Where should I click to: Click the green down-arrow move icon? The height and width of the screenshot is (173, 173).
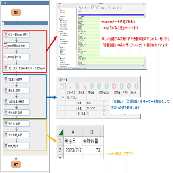coord(107,86)
